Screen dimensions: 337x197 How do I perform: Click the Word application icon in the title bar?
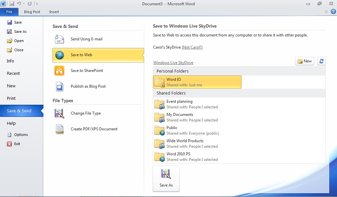click(x=3, y=4)
